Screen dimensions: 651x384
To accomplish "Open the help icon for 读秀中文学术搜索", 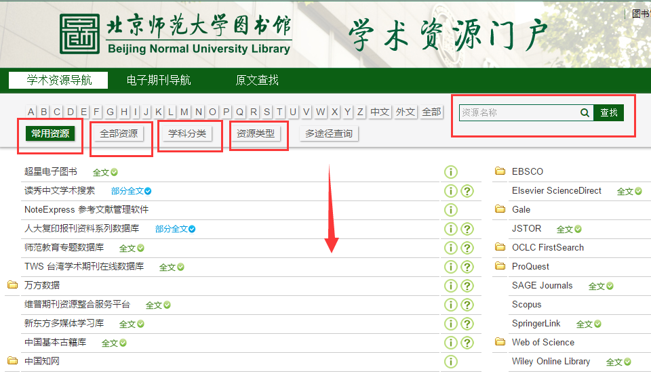I will pyautogui.click(x=467, y=191).
